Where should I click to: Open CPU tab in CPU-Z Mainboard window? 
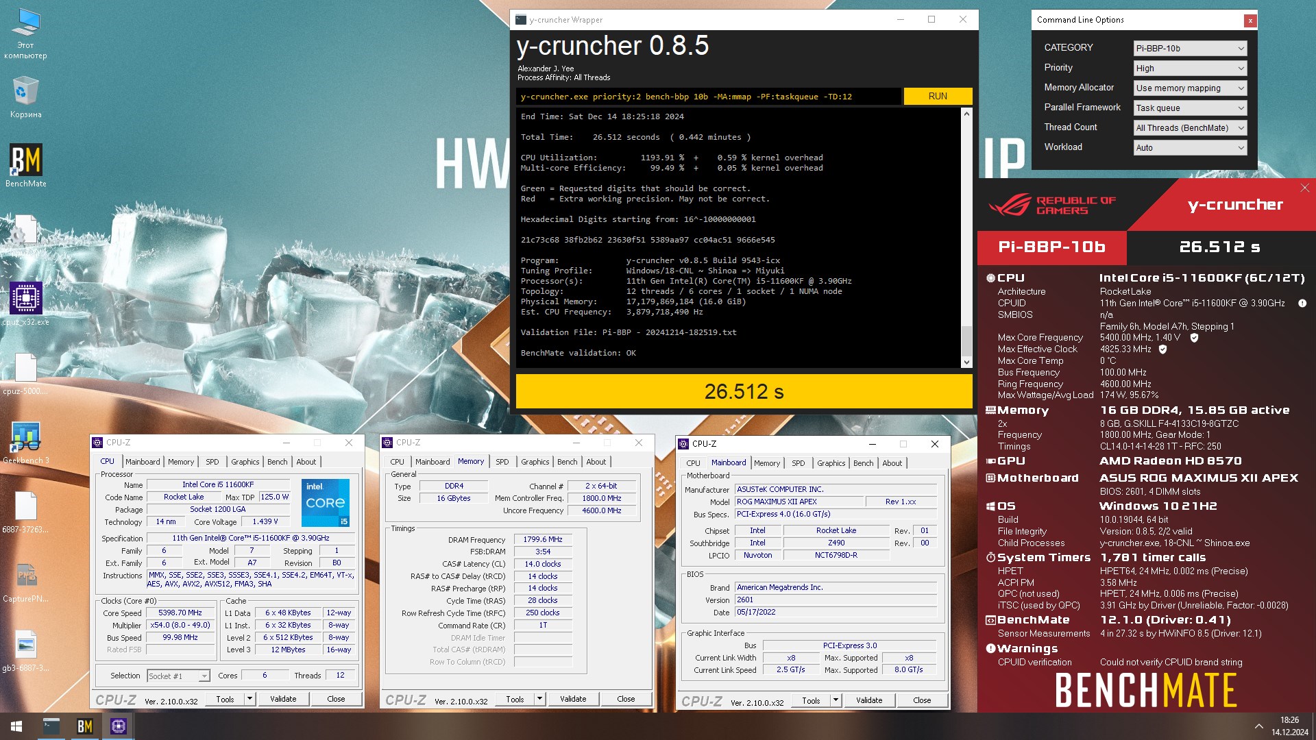[694, 463]
